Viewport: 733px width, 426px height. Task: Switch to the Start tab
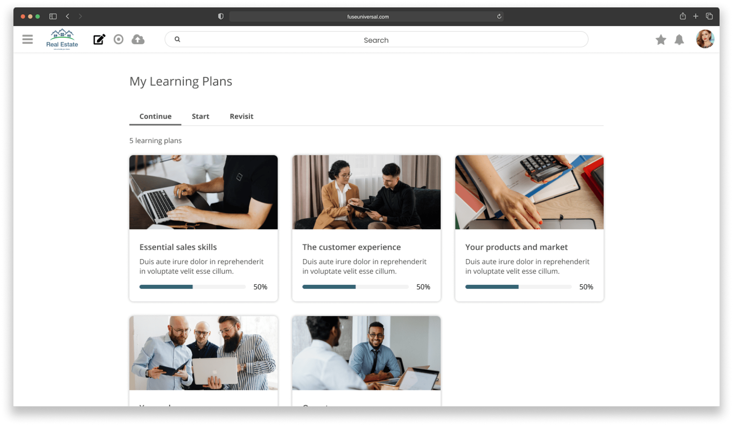(x=201, y=116)
